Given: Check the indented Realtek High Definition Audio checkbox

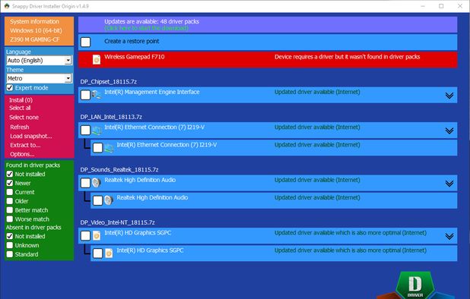Looking at the screenshot, I should click(x=97, y=200).
